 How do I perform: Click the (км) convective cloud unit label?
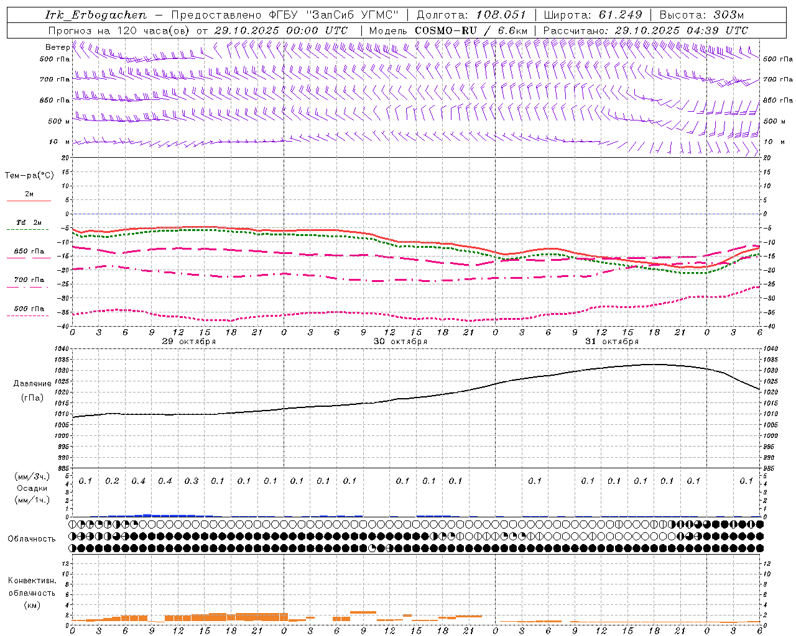tap(32, 605)
